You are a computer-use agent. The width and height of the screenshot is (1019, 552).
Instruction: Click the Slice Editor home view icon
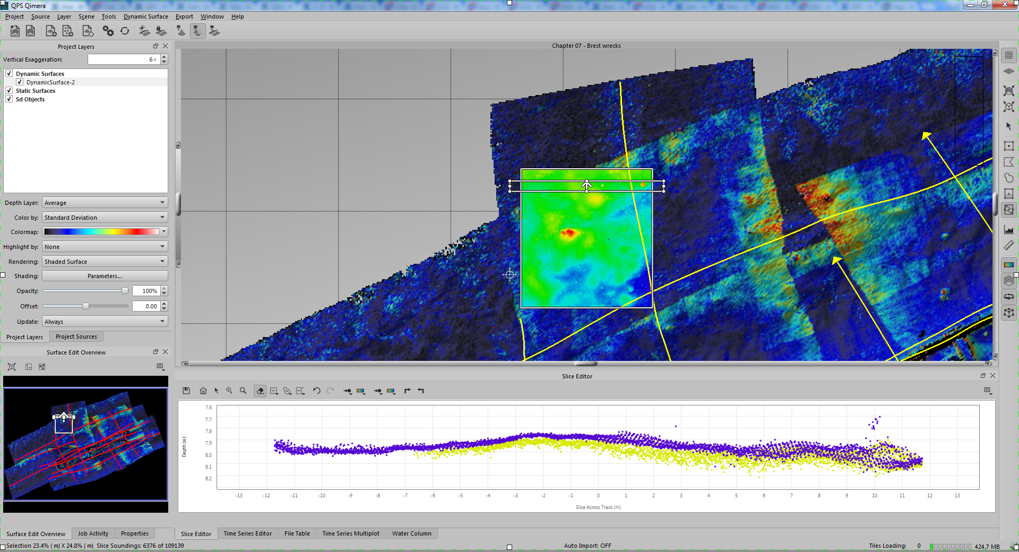203,391
